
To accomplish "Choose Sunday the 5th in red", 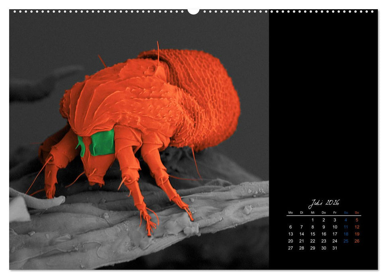I will pyautogui.click(x=357, y=220).
